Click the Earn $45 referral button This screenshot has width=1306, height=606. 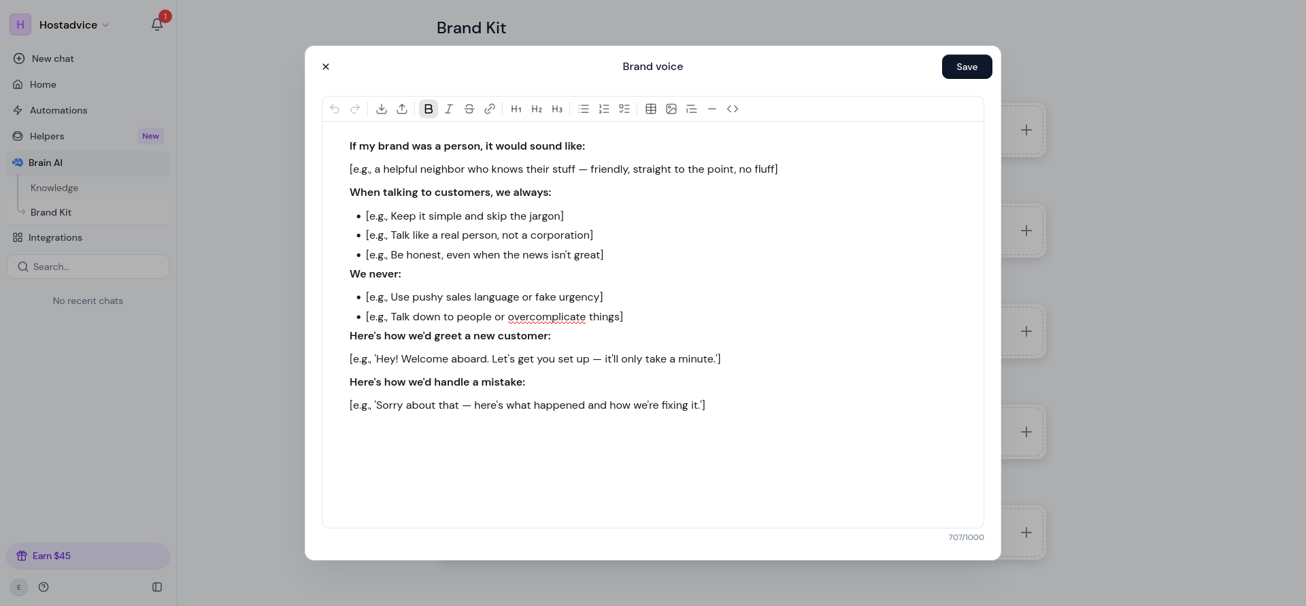(88, 556)
